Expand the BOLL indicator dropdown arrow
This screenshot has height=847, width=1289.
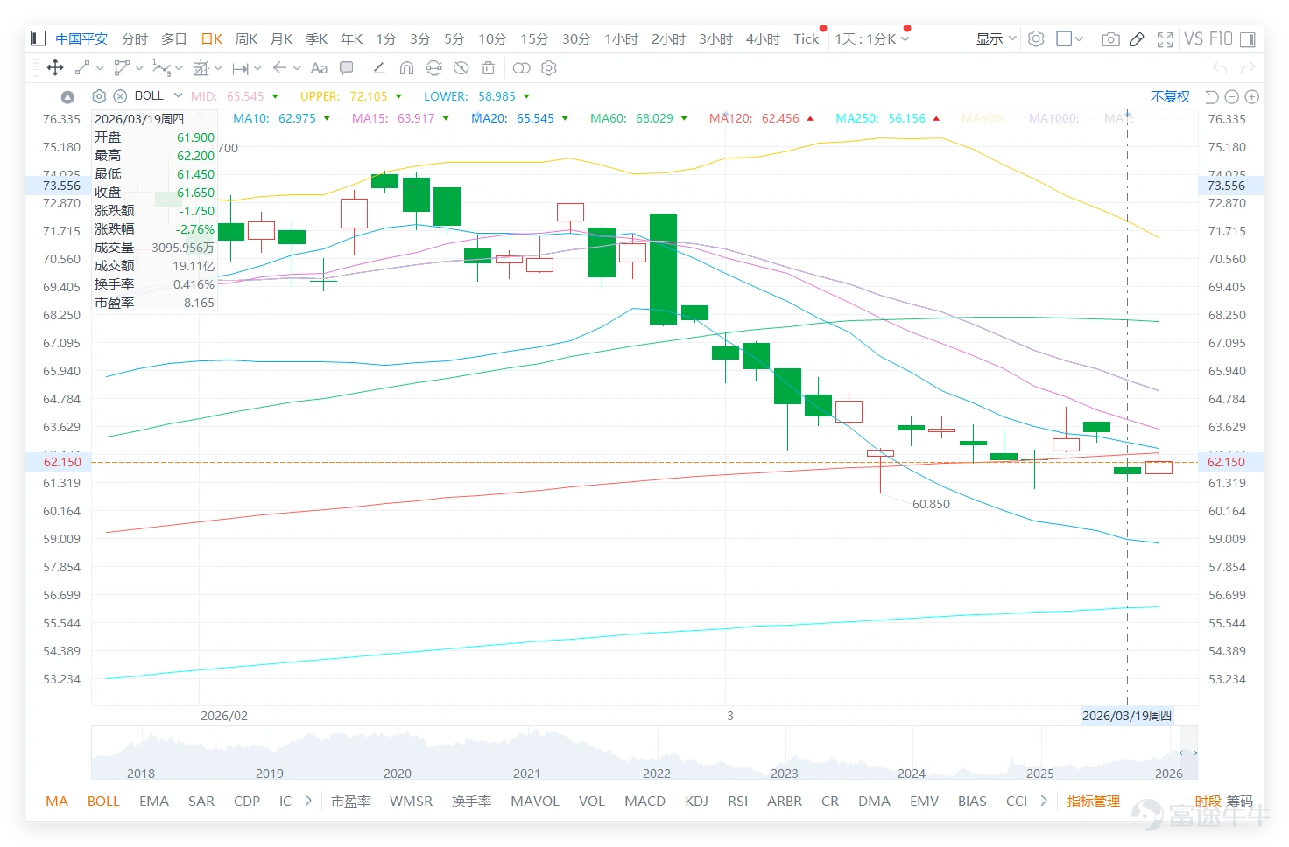[178, 95]
